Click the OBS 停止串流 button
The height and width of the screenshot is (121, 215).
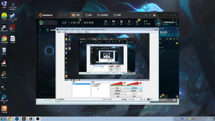tap(134, 88)
